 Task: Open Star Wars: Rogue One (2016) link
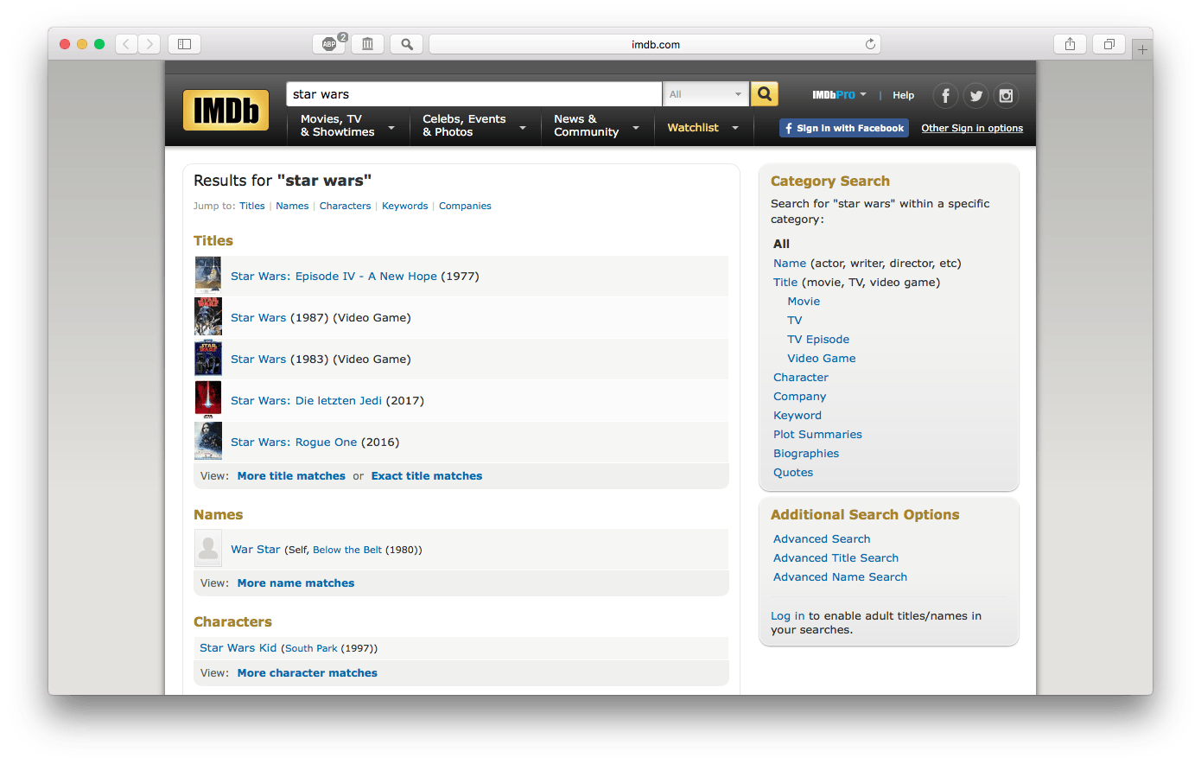294,442
